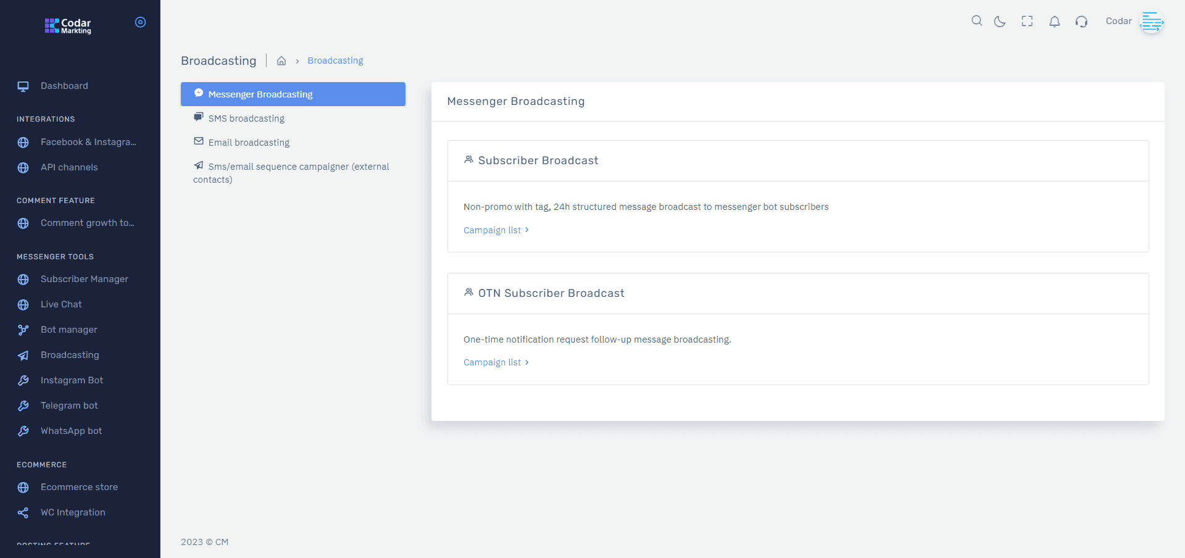
Task: Click the headset support icon
Action: [1081, 22]
